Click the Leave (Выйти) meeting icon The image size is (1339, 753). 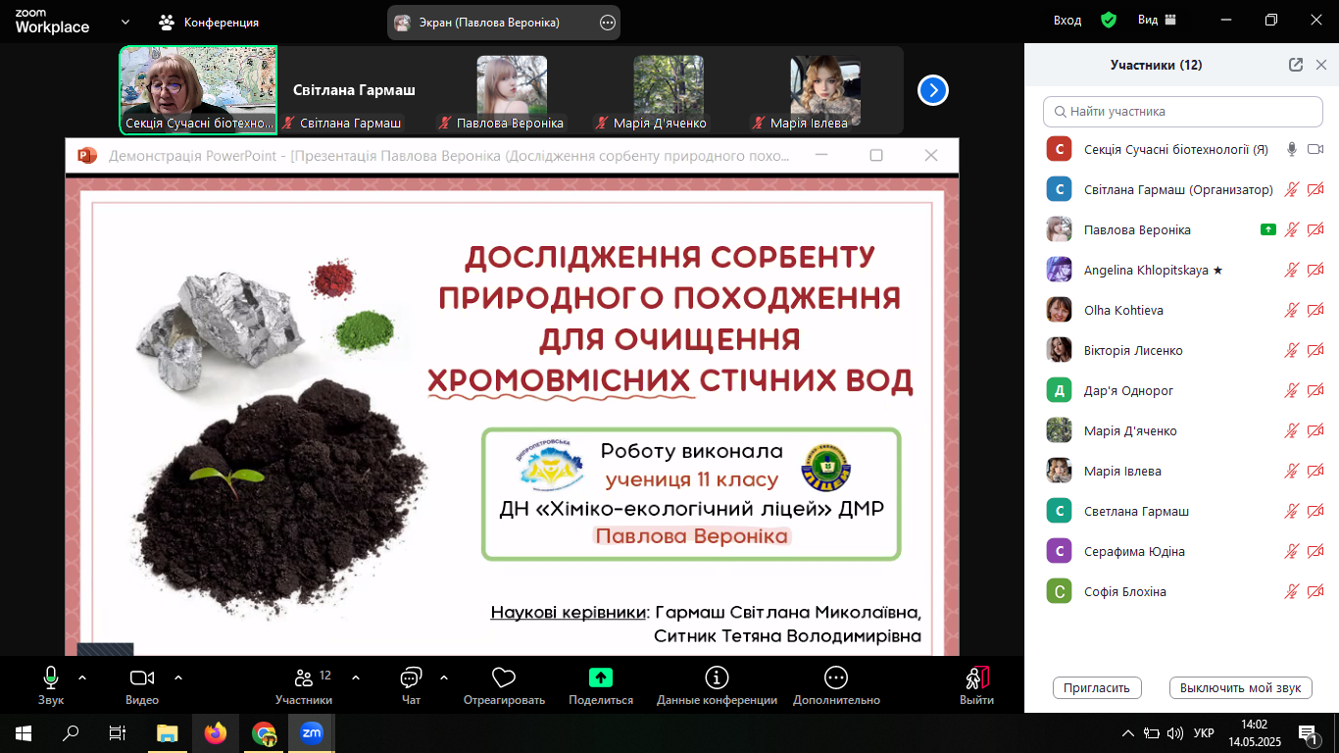click(976, 678)
